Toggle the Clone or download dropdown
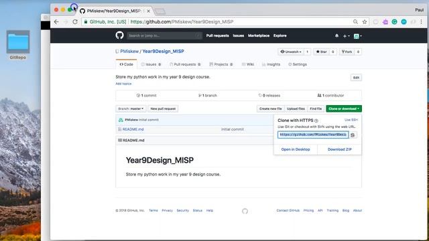 (x=344, y=108)
